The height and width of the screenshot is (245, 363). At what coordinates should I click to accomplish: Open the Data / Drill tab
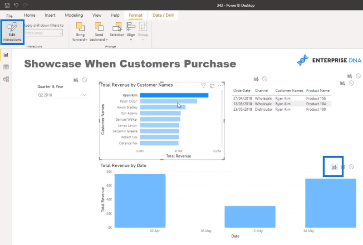click(x=163, y=15)
